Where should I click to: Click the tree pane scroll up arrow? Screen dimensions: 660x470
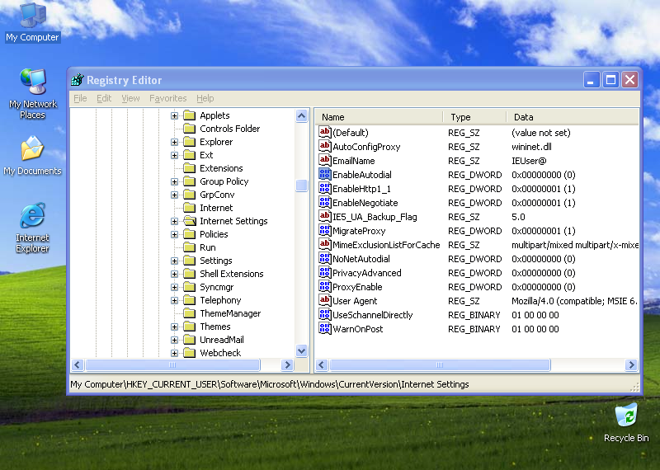[x=301, y=115]
